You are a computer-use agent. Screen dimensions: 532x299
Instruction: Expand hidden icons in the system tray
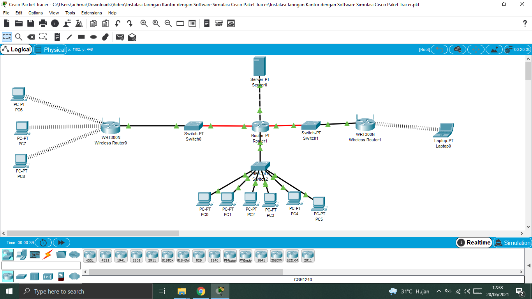(x=439, y=291)
